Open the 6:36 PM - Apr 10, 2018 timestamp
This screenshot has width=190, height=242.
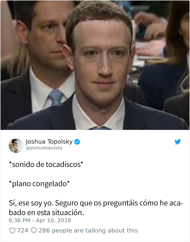tap(40, 220)
